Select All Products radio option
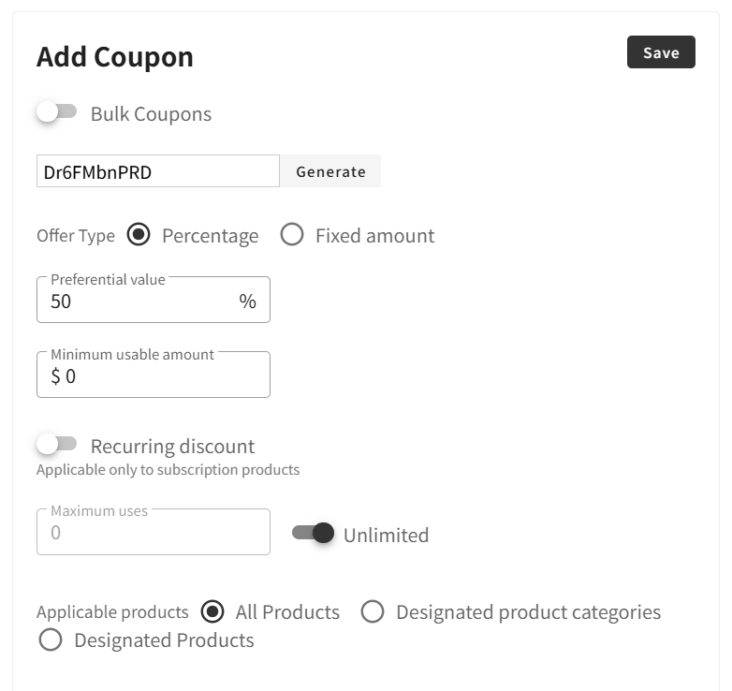Screen dimensions: 732x691 213,612
